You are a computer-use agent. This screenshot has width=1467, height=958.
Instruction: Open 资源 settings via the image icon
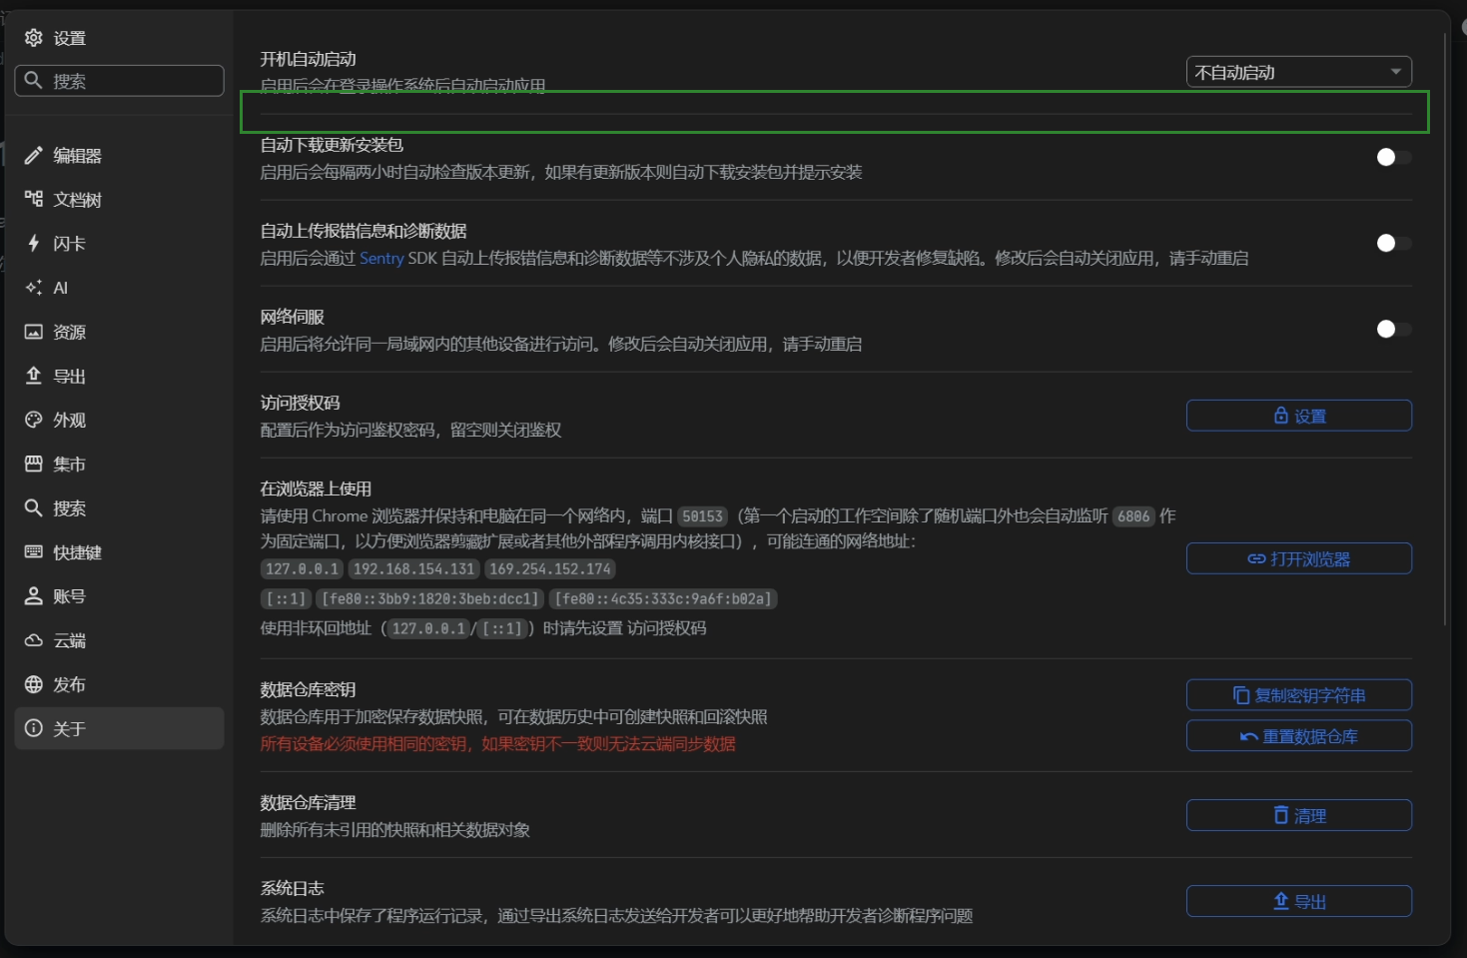(34, 332)
